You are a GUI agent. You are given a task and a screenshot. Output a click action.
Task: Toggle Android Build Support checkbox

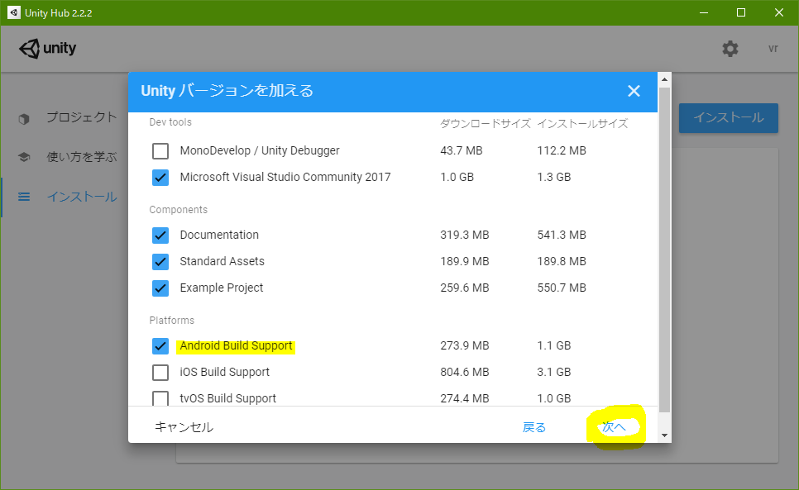click(160, 346)
